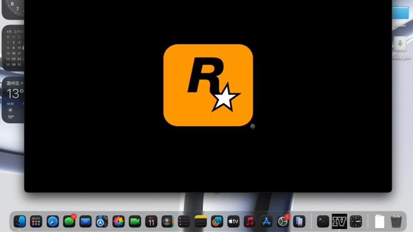Open the Music app
413x232 pixels.
click(x=250, y=221)
